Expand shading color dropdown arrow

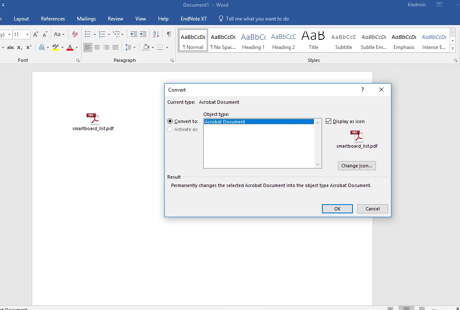[x=153, y=47]
